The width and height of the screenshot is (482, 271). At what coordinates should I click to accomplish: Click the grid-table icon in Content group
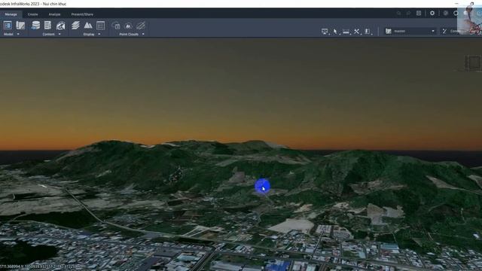(47, 25)
